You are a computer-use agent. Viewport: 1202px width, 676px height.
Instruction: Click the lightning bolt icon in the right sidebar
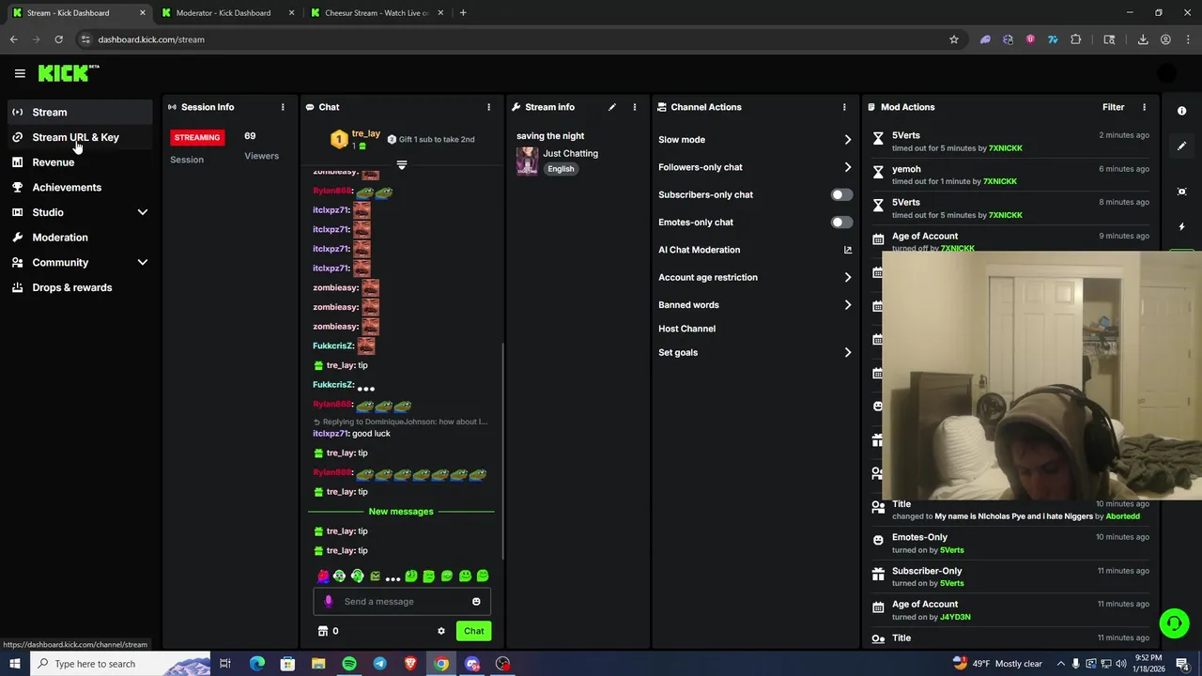tap(1181, 227)
